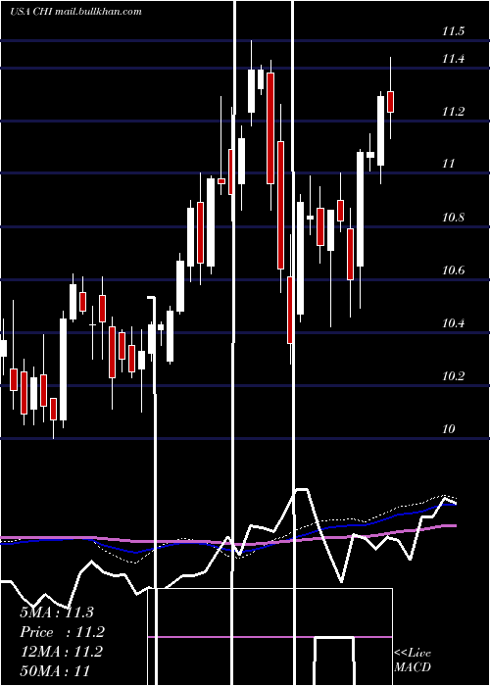Click the 10.6 price axis label
The width and height of the screenshot is (490, 686).
click(453, 270)
